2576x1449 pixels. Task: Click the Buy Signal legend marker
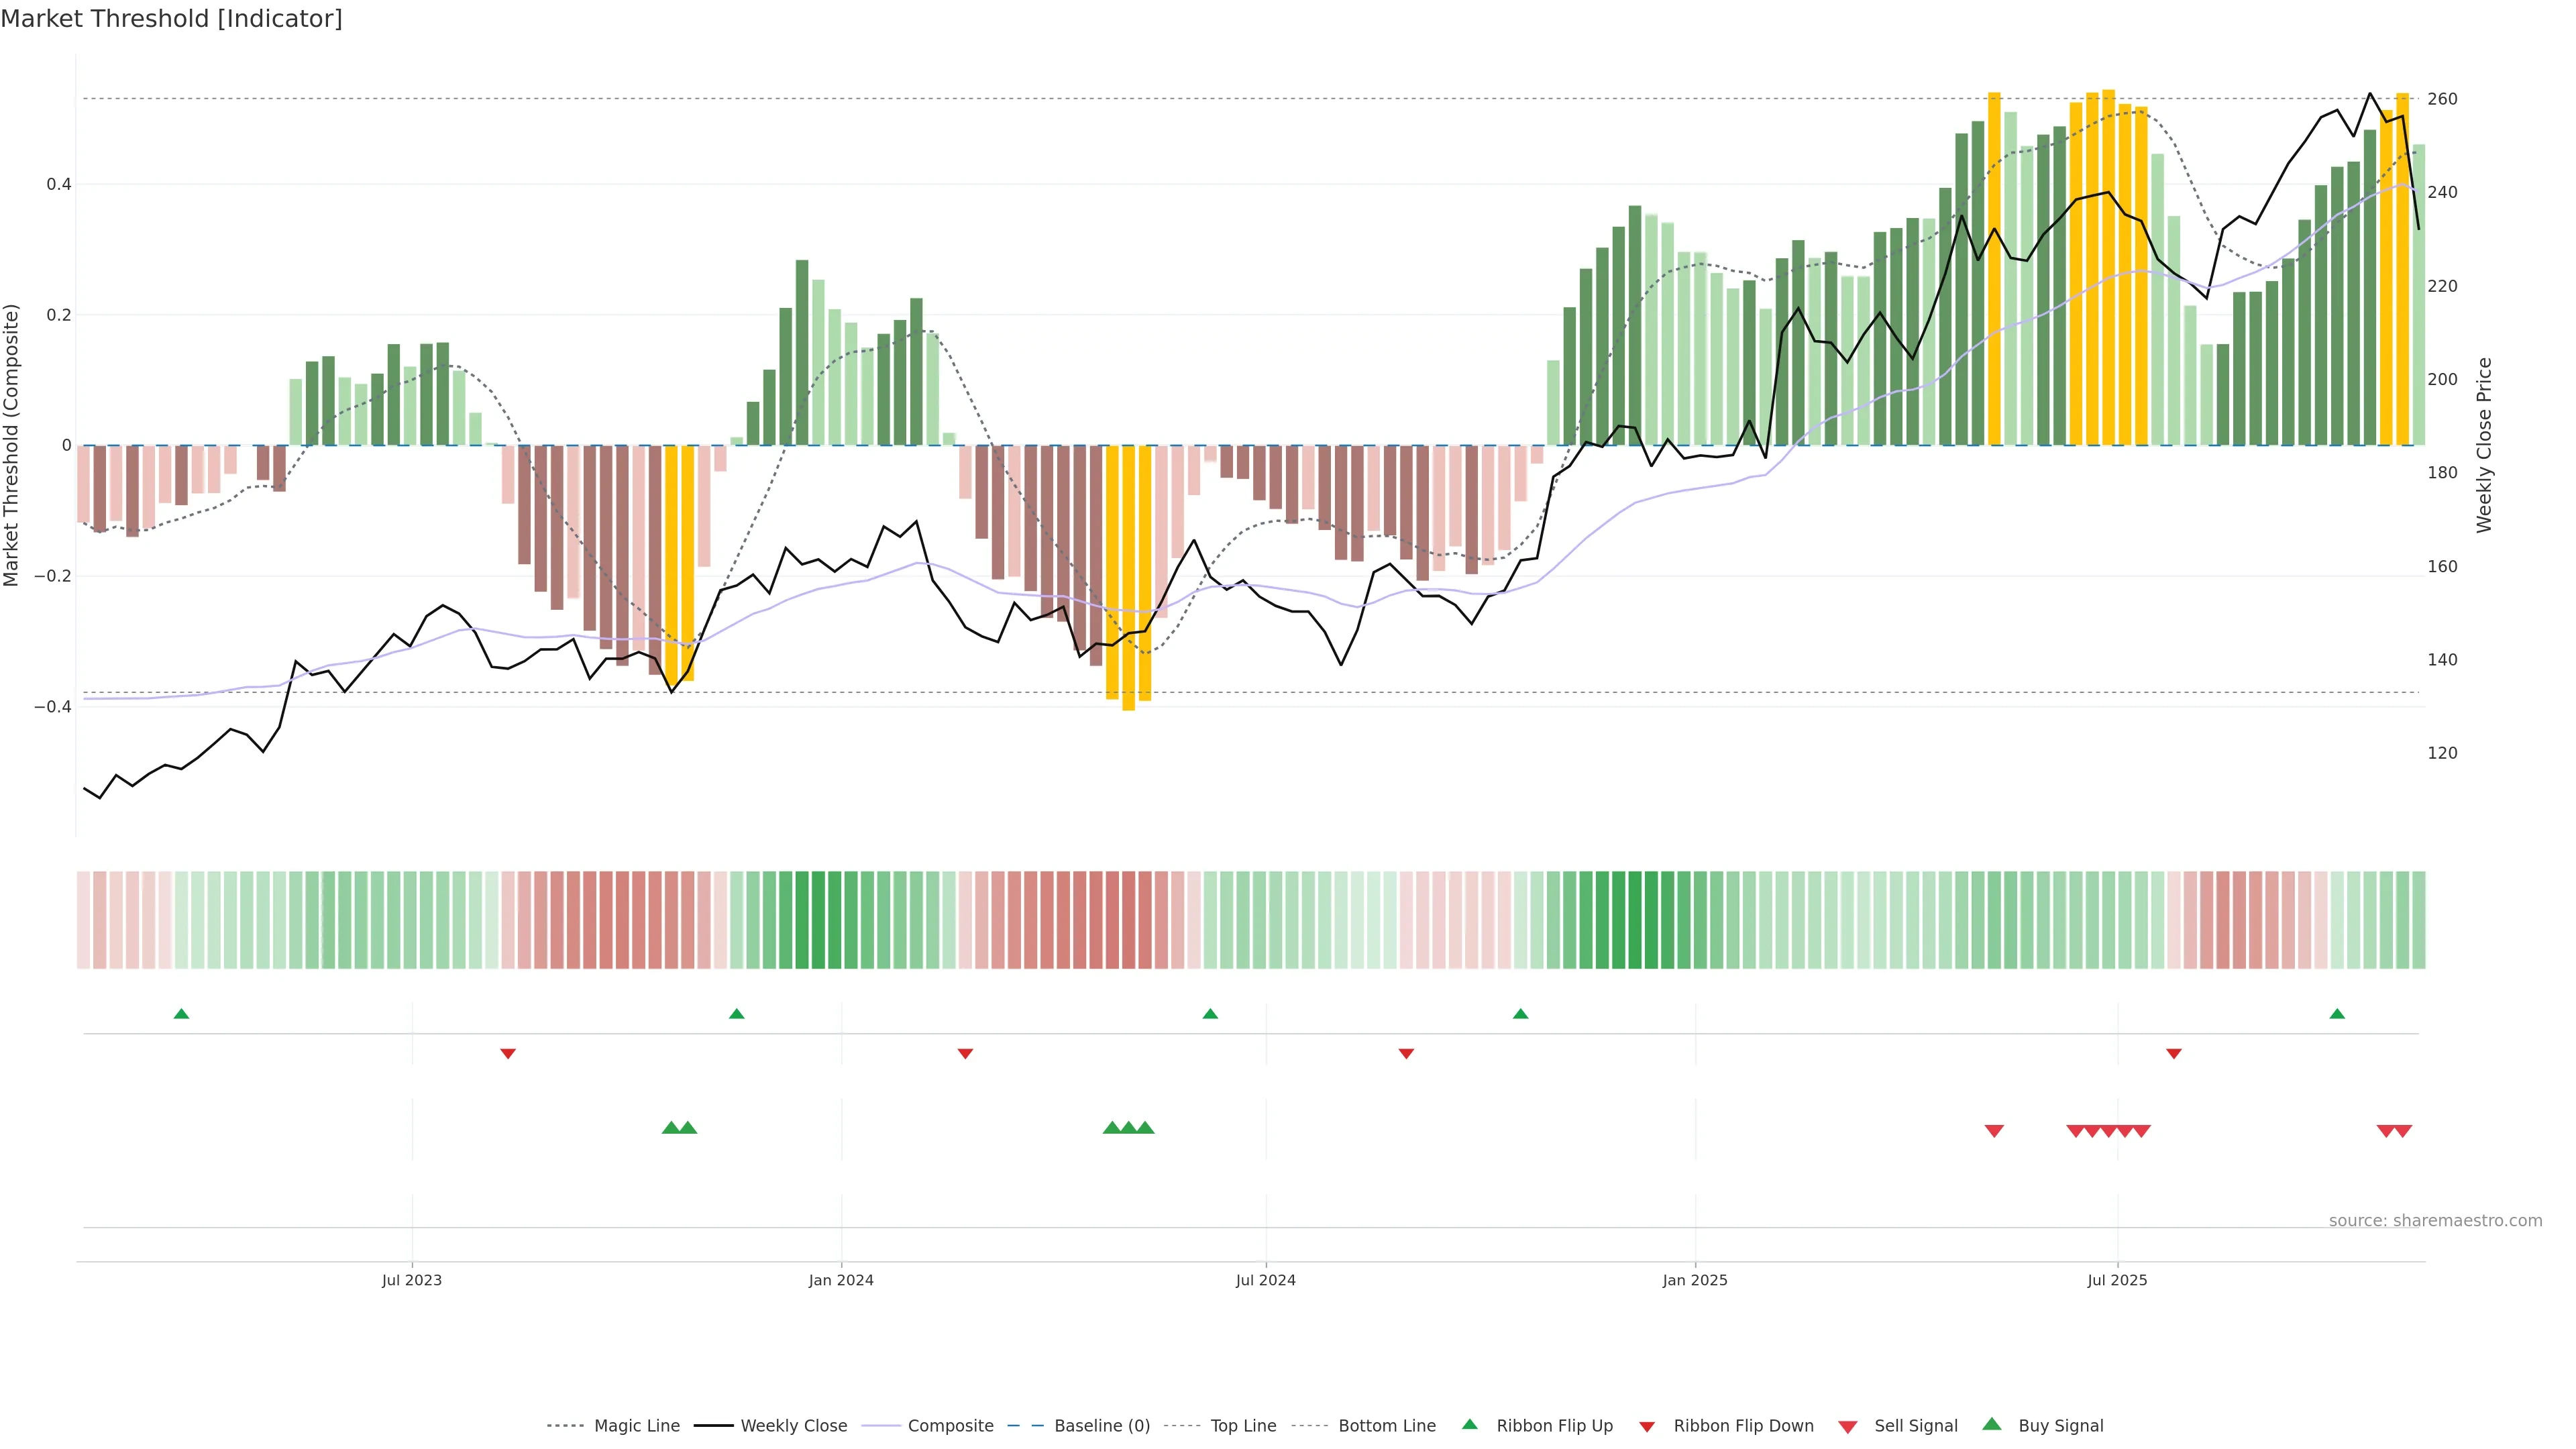click(1992, 1424)
